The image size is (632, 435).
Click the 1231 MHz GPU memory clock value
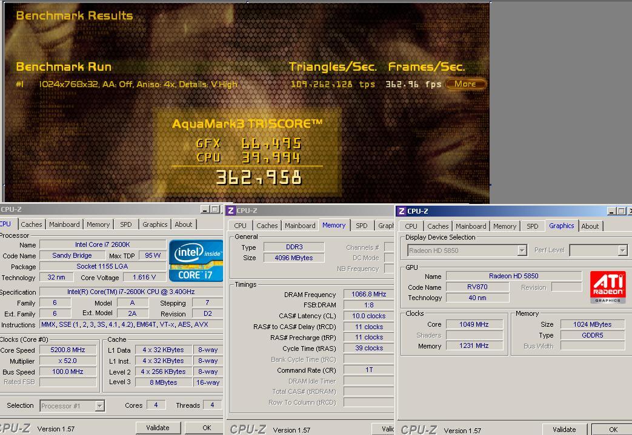pyautogui.click(x=474, y=345)
